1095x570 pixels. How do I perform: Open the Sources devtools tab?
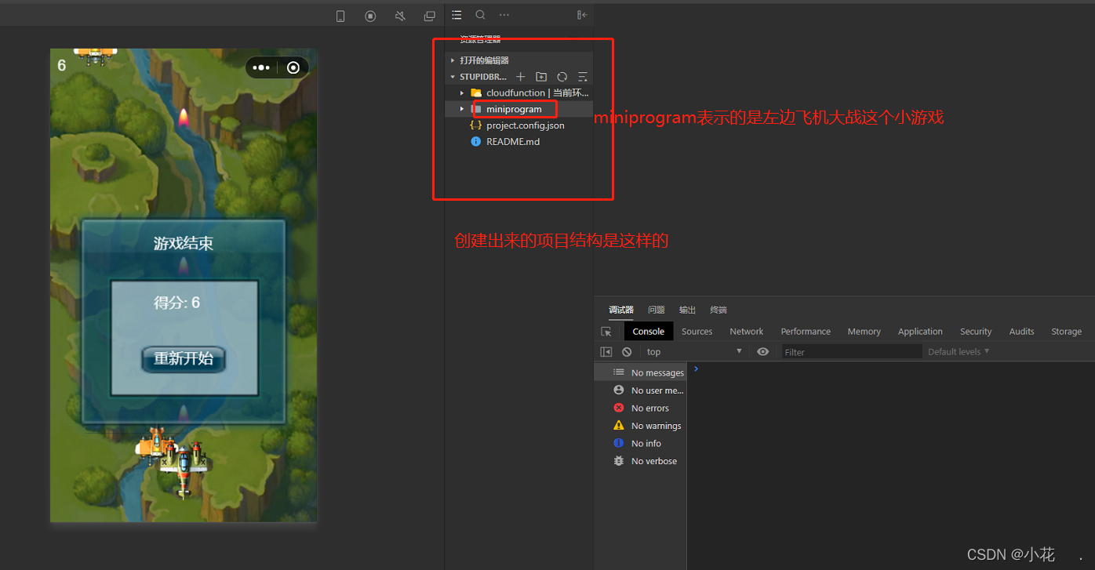tap(697, 332)
